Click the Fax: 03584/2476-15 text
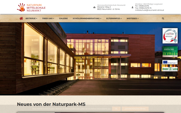Viewport: 181px width, 113px height. [143, 8]
